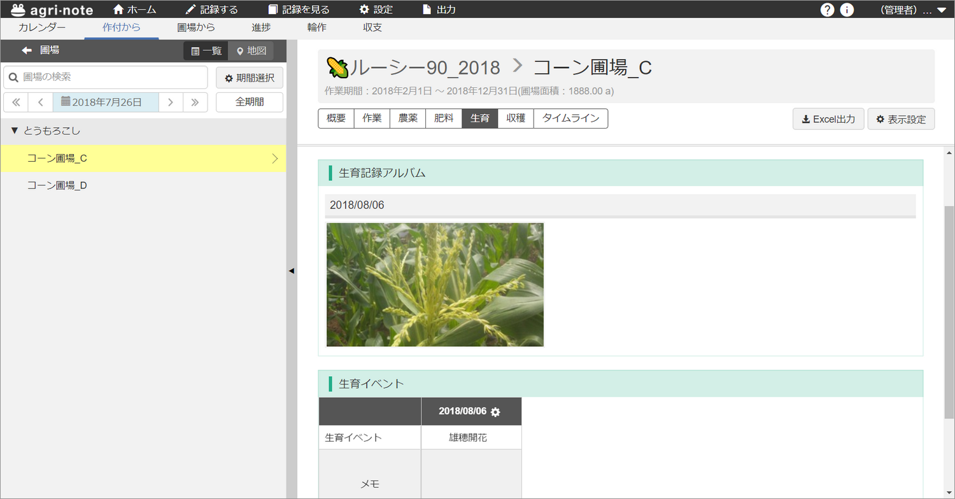Click the 雄穂開花 event cell
The width and height of the screenshot is (955, 499).
tap(471, 438)
